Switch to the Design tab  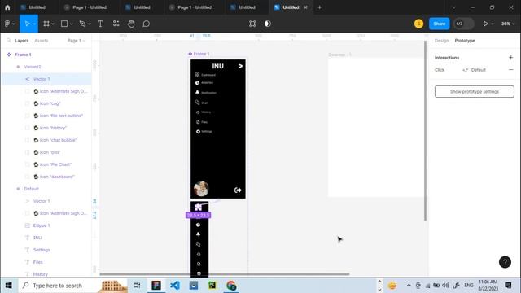point(441,41)
